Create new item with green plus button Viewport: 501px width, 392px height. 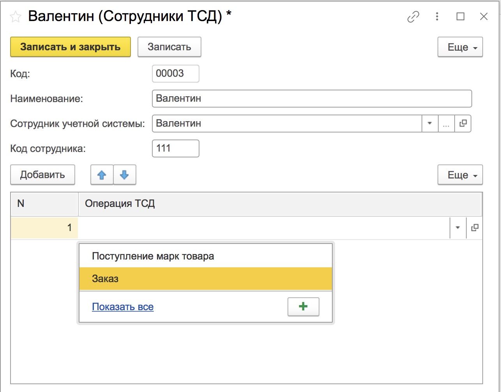coord(303,307)
